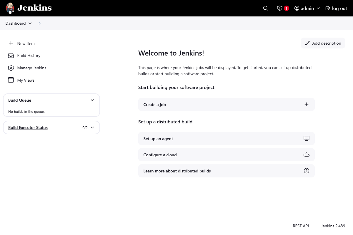The height and width of the screenshot is (235, 353).
Task: Select the New Item plus icon
Action: pos(11,43)
